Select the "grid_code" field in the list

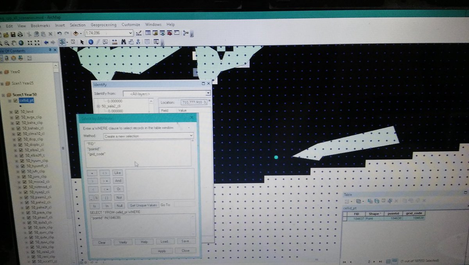point(96,154)
